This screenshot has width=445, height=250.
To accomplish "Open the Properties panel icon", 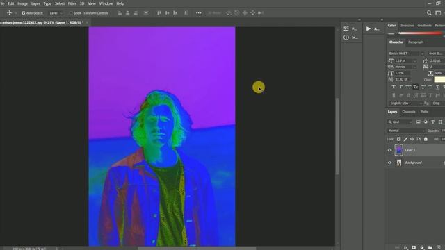I will [346, 28].
